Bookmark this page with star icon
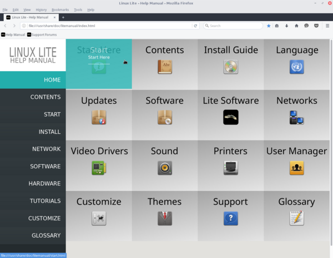The image size is (333, 258). click(269, 26)
